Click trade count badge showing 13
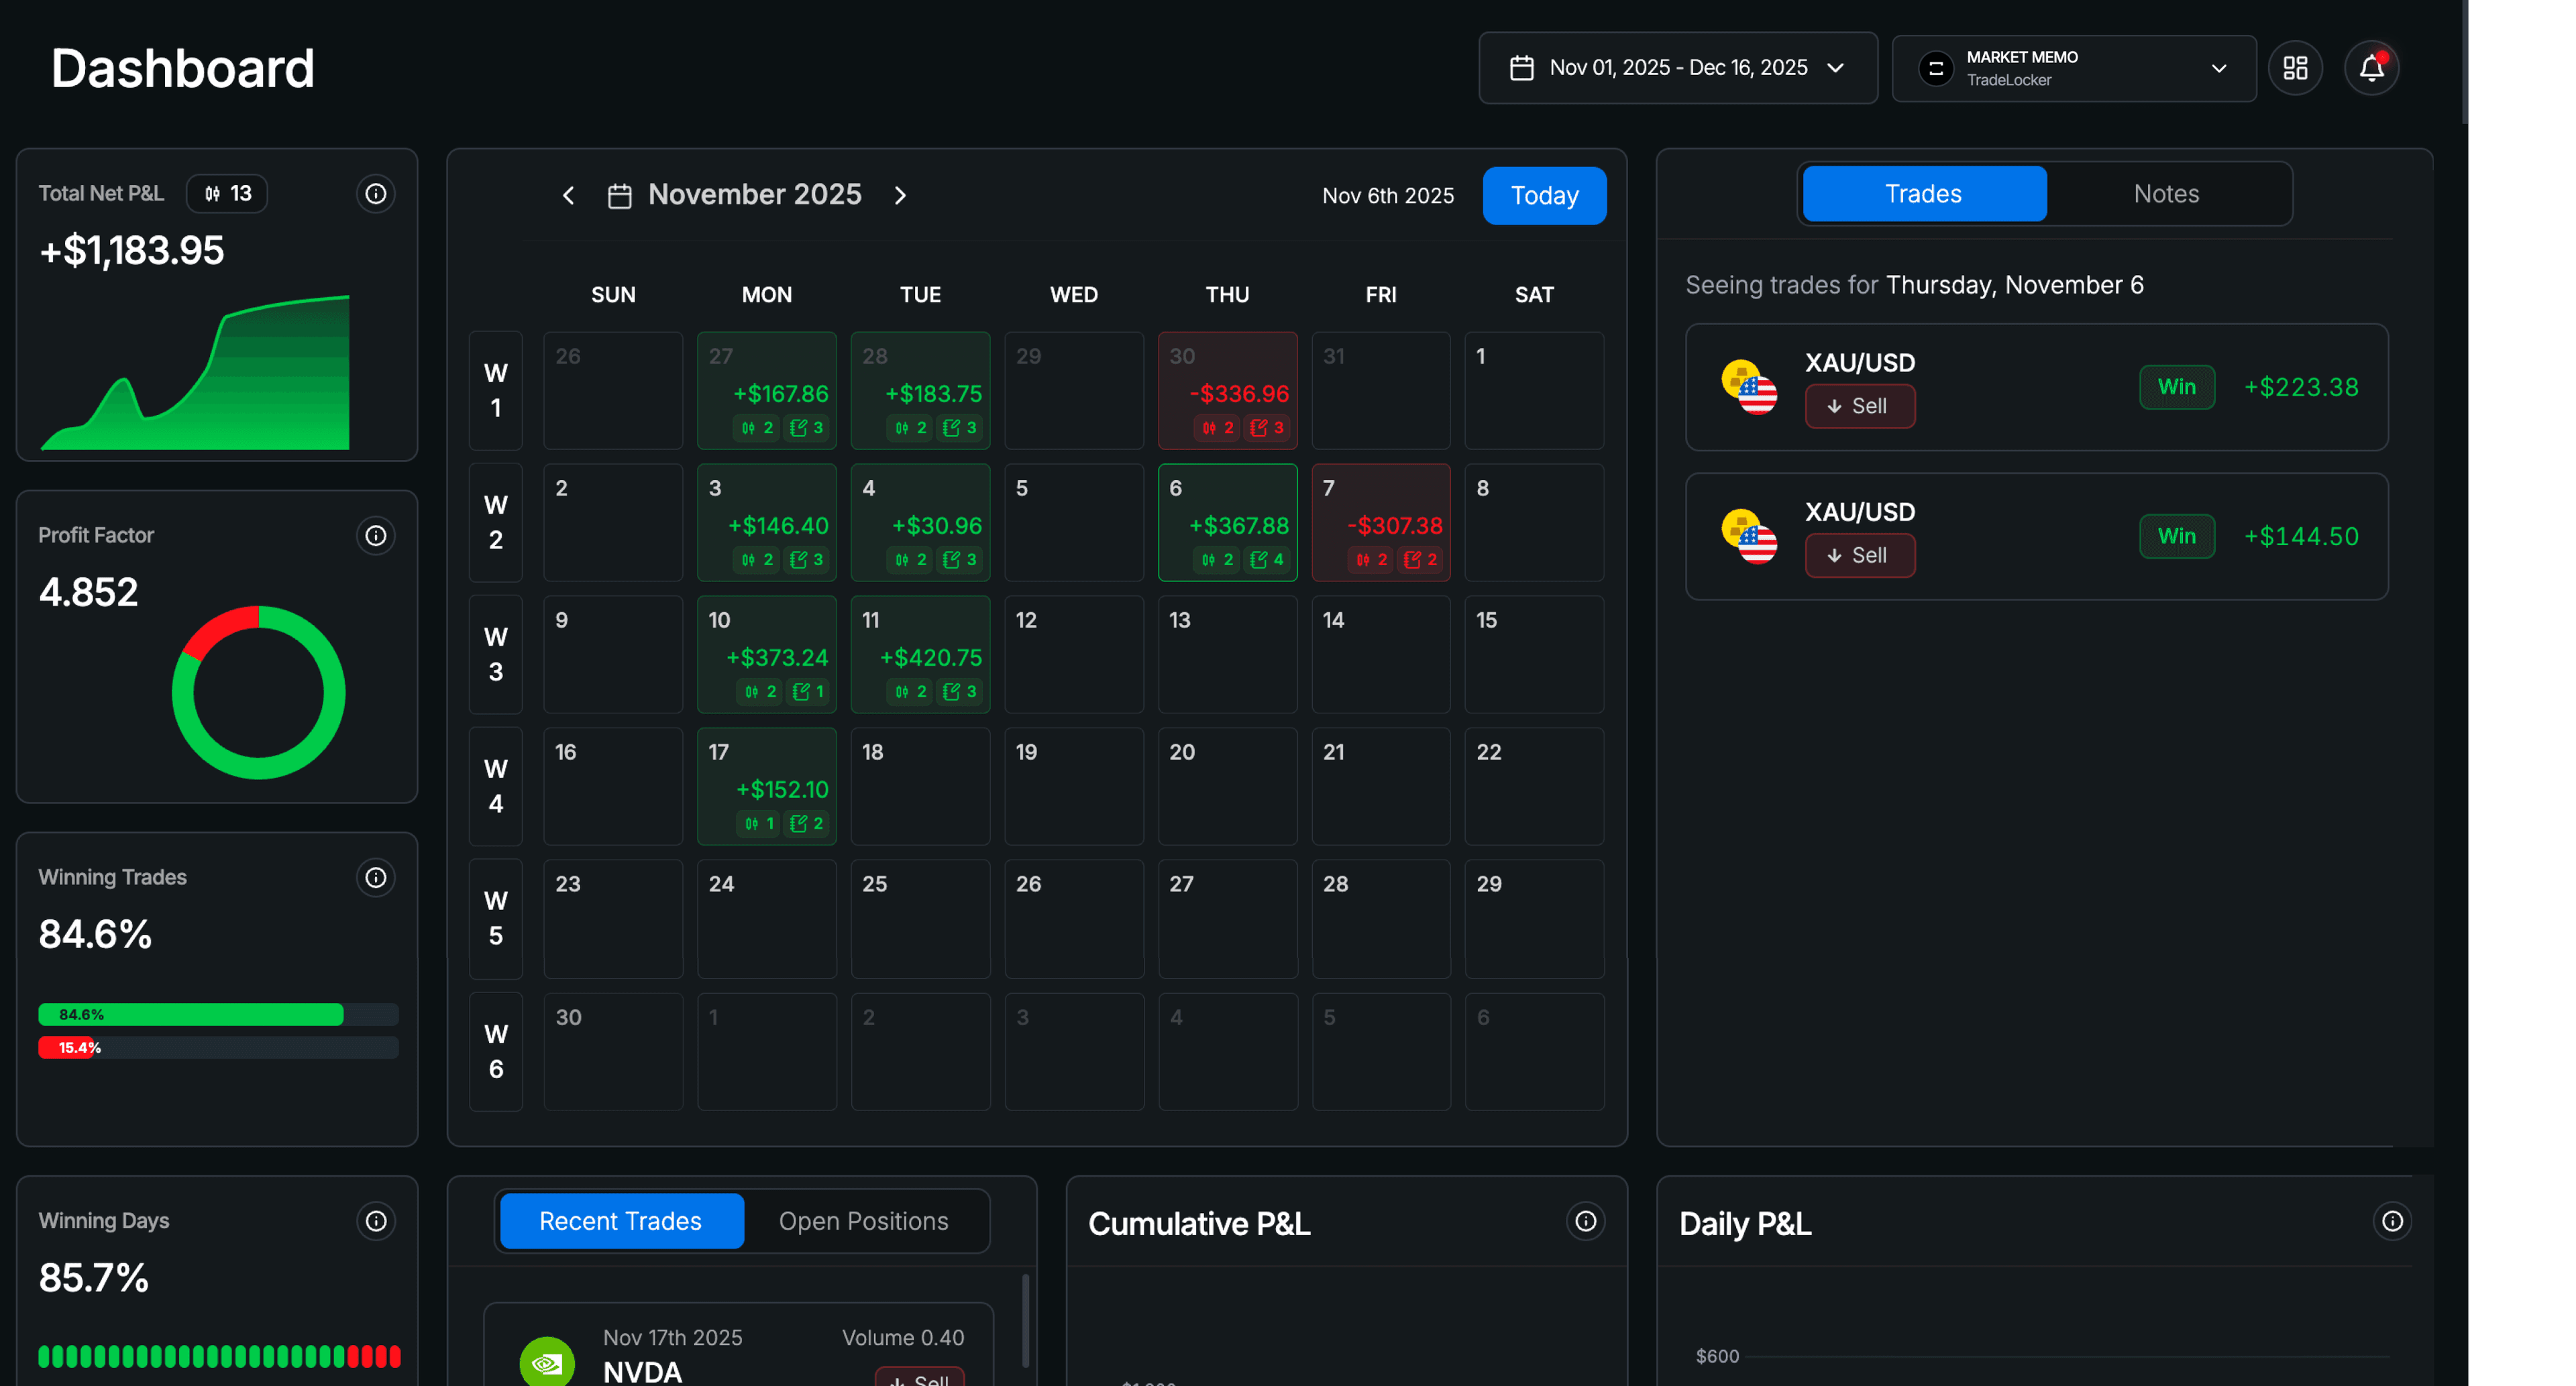2576x1386 pixels. pos(227,194)
